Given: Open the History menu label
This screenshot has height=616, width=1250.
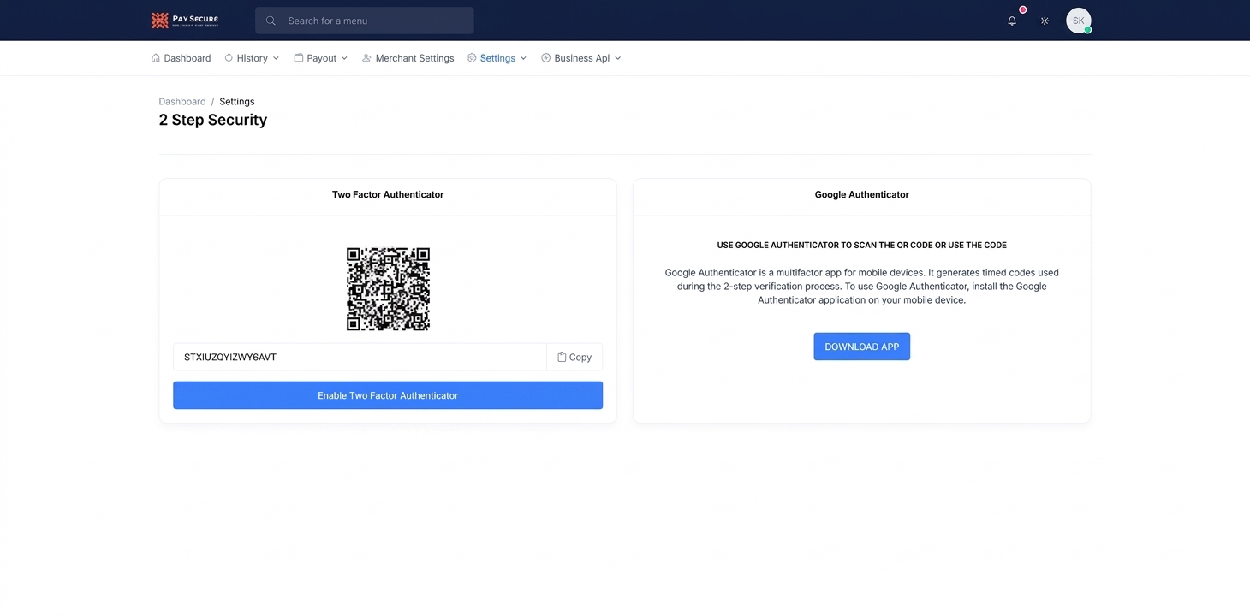Looking at the screenshot, I should pyautogui.click(x=252, y=58).
